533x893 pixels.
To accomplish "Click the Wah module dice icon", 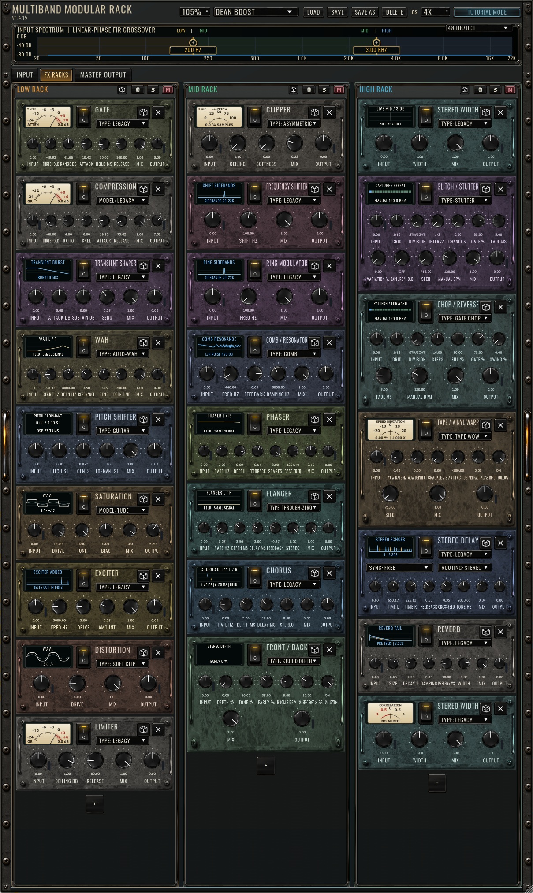I will point(143,342).
